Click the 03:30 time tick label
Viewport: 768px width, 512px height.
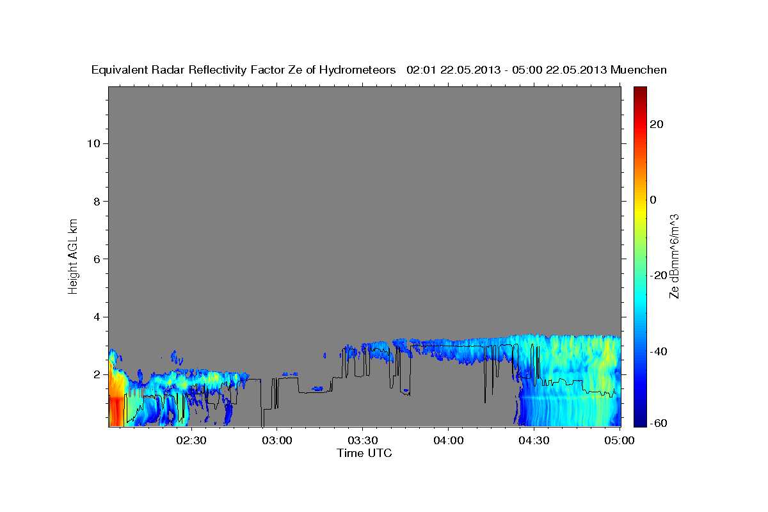click(x=363, y=440)
